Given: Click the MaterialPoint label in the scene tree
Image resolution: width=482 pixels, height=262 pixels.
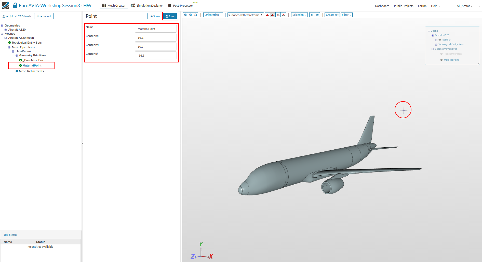Looking at the screenshot, I should click(x=451, y=60).
